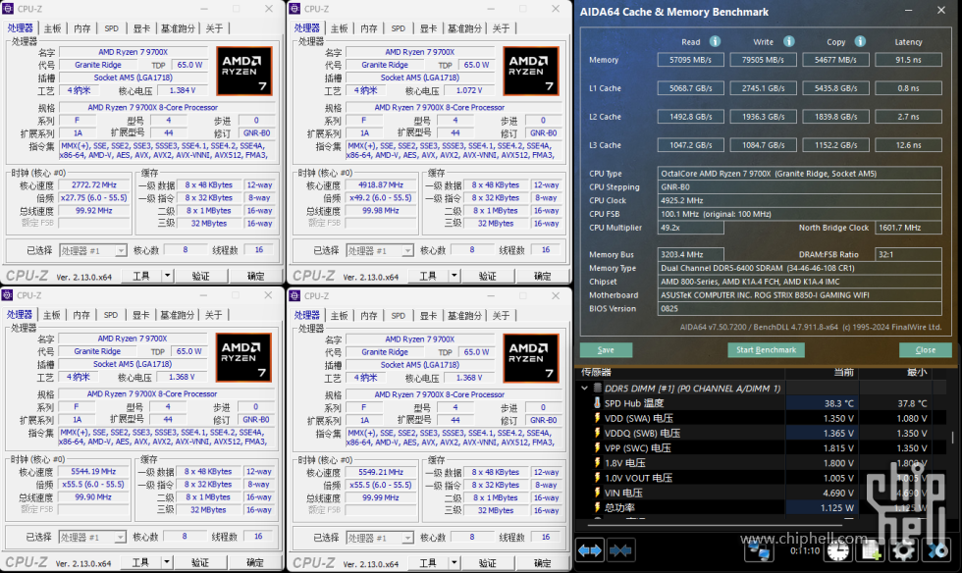Open 工具 dropdown arrow in the 2772.72 MHz CPU-Z window
This screenshot has width=962, height=573.
point(168,276)
